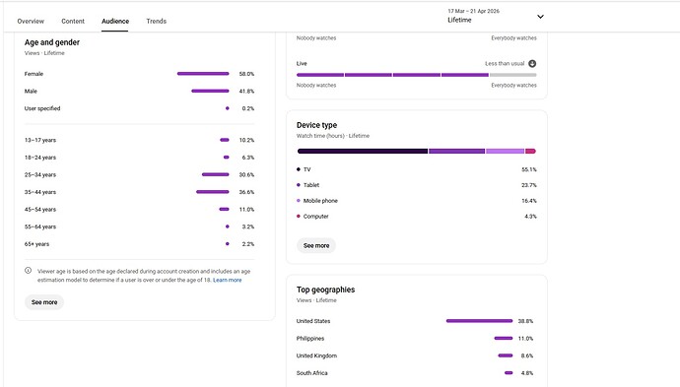Click the Live audience progress bar
The height and width of the screenshot is (387, 680).
coord(416,75)
